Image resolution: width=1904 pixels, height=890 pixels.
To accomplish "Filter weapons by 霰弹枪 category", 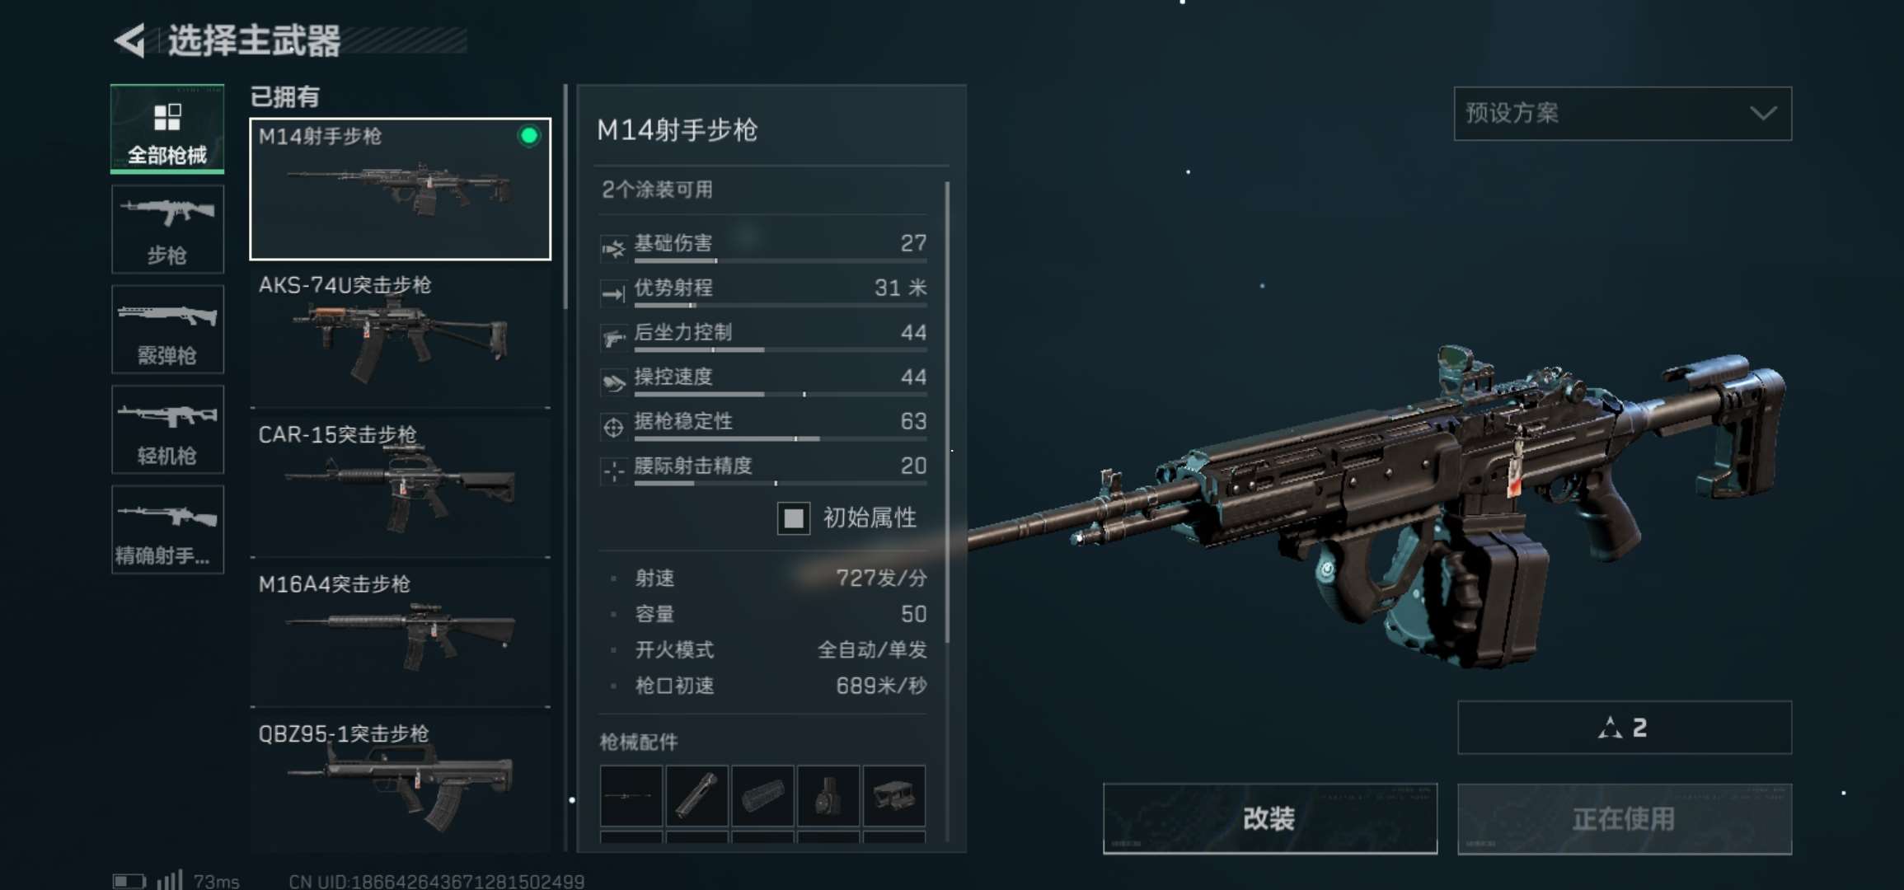I will [167, 330].
